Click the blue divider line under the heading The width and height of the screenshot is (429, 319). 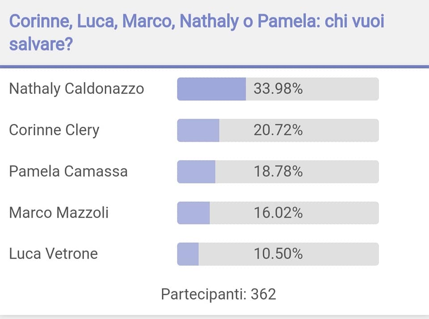tap(214, 67)
